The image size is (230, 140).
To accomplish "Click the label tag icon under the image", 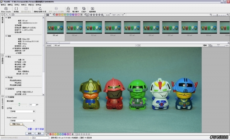I will [x=48, y=134].
